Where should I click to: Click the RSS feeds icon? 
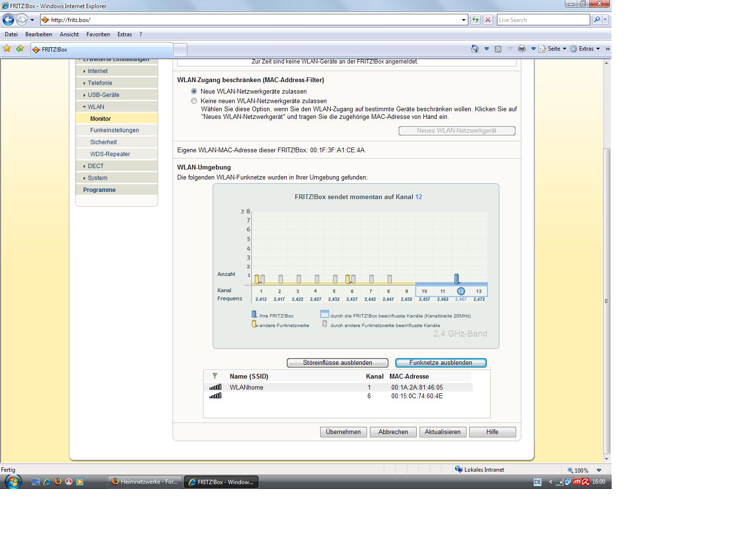[x=498, y=49]
